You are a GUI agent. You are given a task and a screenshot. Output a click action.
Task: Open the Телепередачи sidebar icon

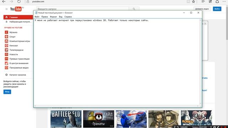(x=6, y=50)
